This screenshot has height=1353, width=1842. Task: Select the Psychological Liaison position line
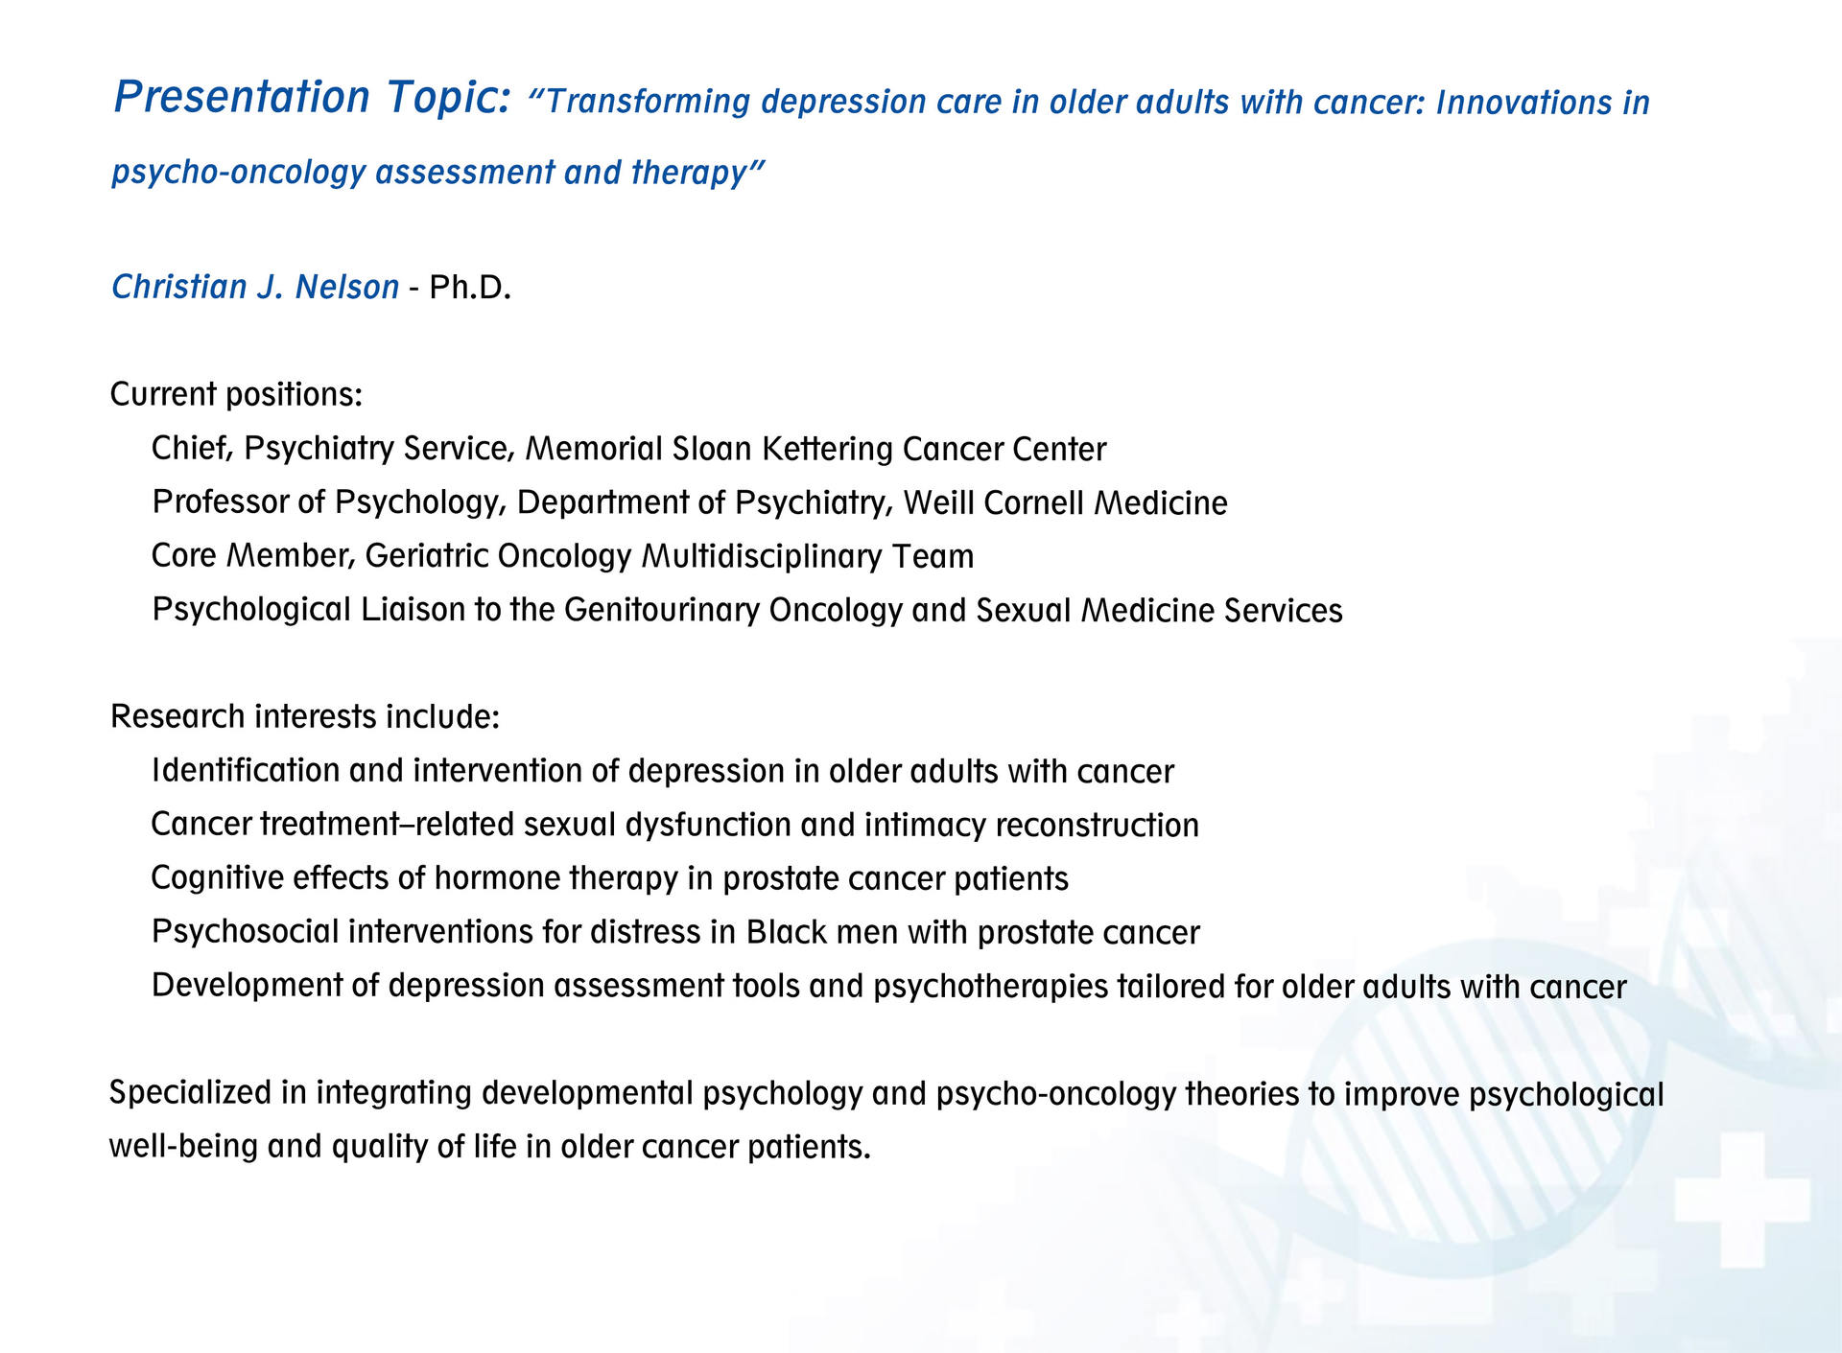[x=746, y=610]
